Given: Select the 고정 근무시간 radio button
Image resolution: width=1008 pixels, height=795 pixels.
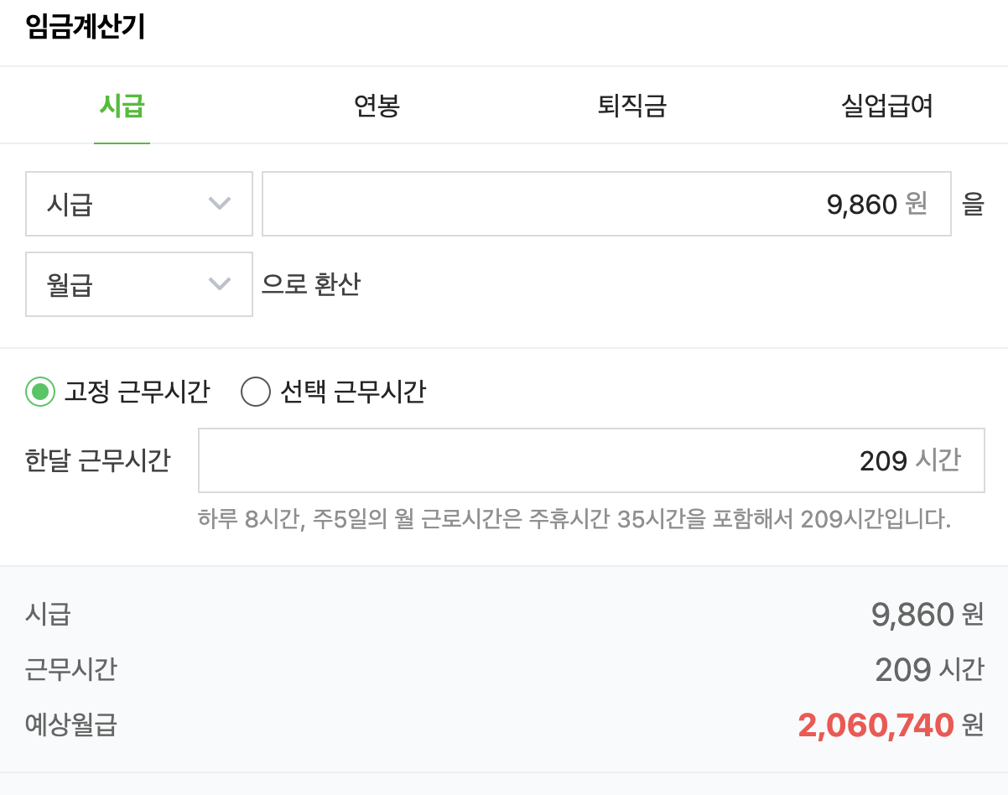Looking at the screenshot, I should point(35,392).
